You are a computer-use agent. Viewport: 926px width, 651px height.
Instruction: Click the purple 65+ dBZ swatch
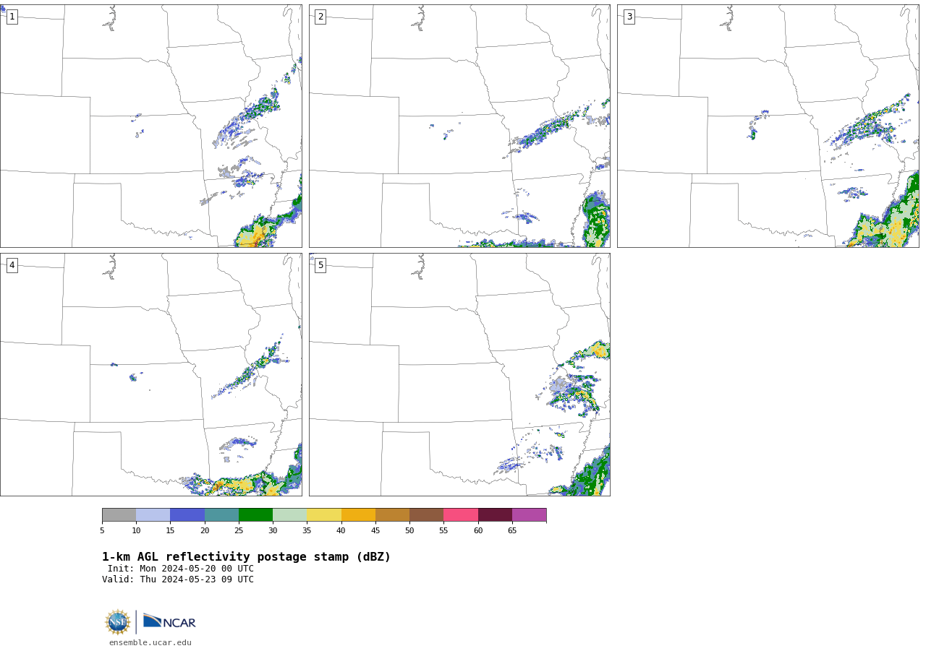click(x=529, y=514)
